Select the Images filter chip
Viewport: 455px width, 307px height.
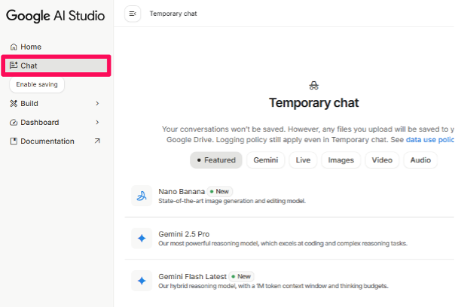pos(341,160)
